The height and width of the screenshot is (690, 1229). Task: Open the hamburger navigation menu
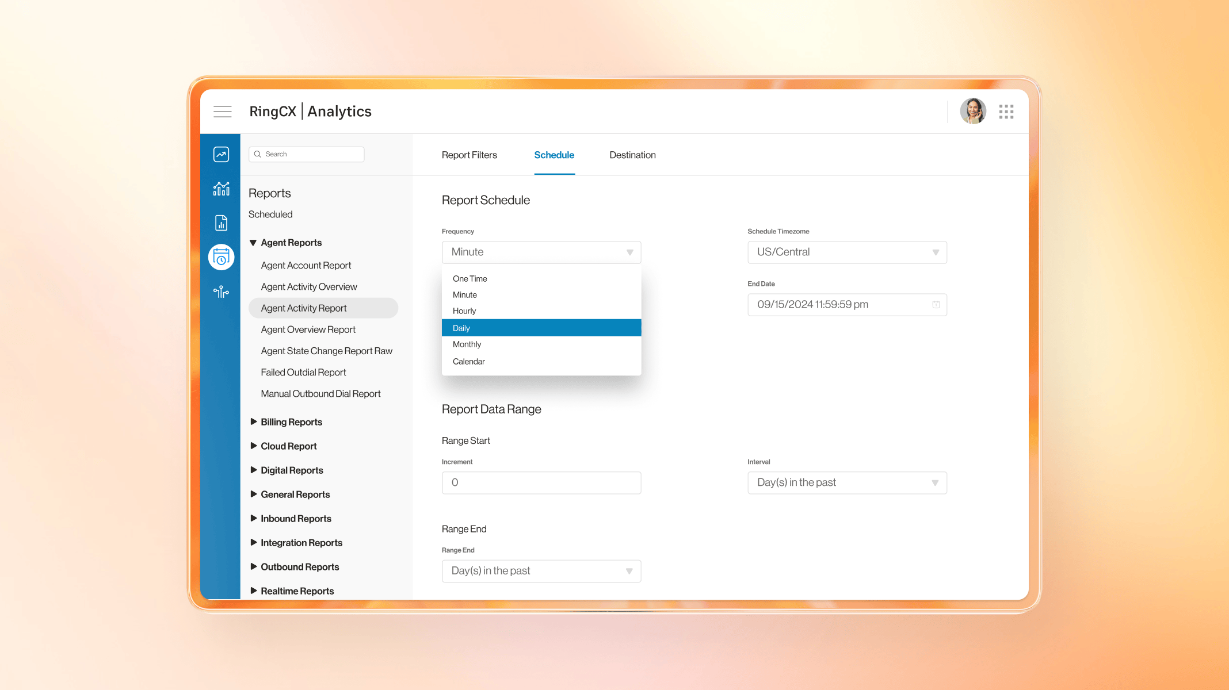223,112
